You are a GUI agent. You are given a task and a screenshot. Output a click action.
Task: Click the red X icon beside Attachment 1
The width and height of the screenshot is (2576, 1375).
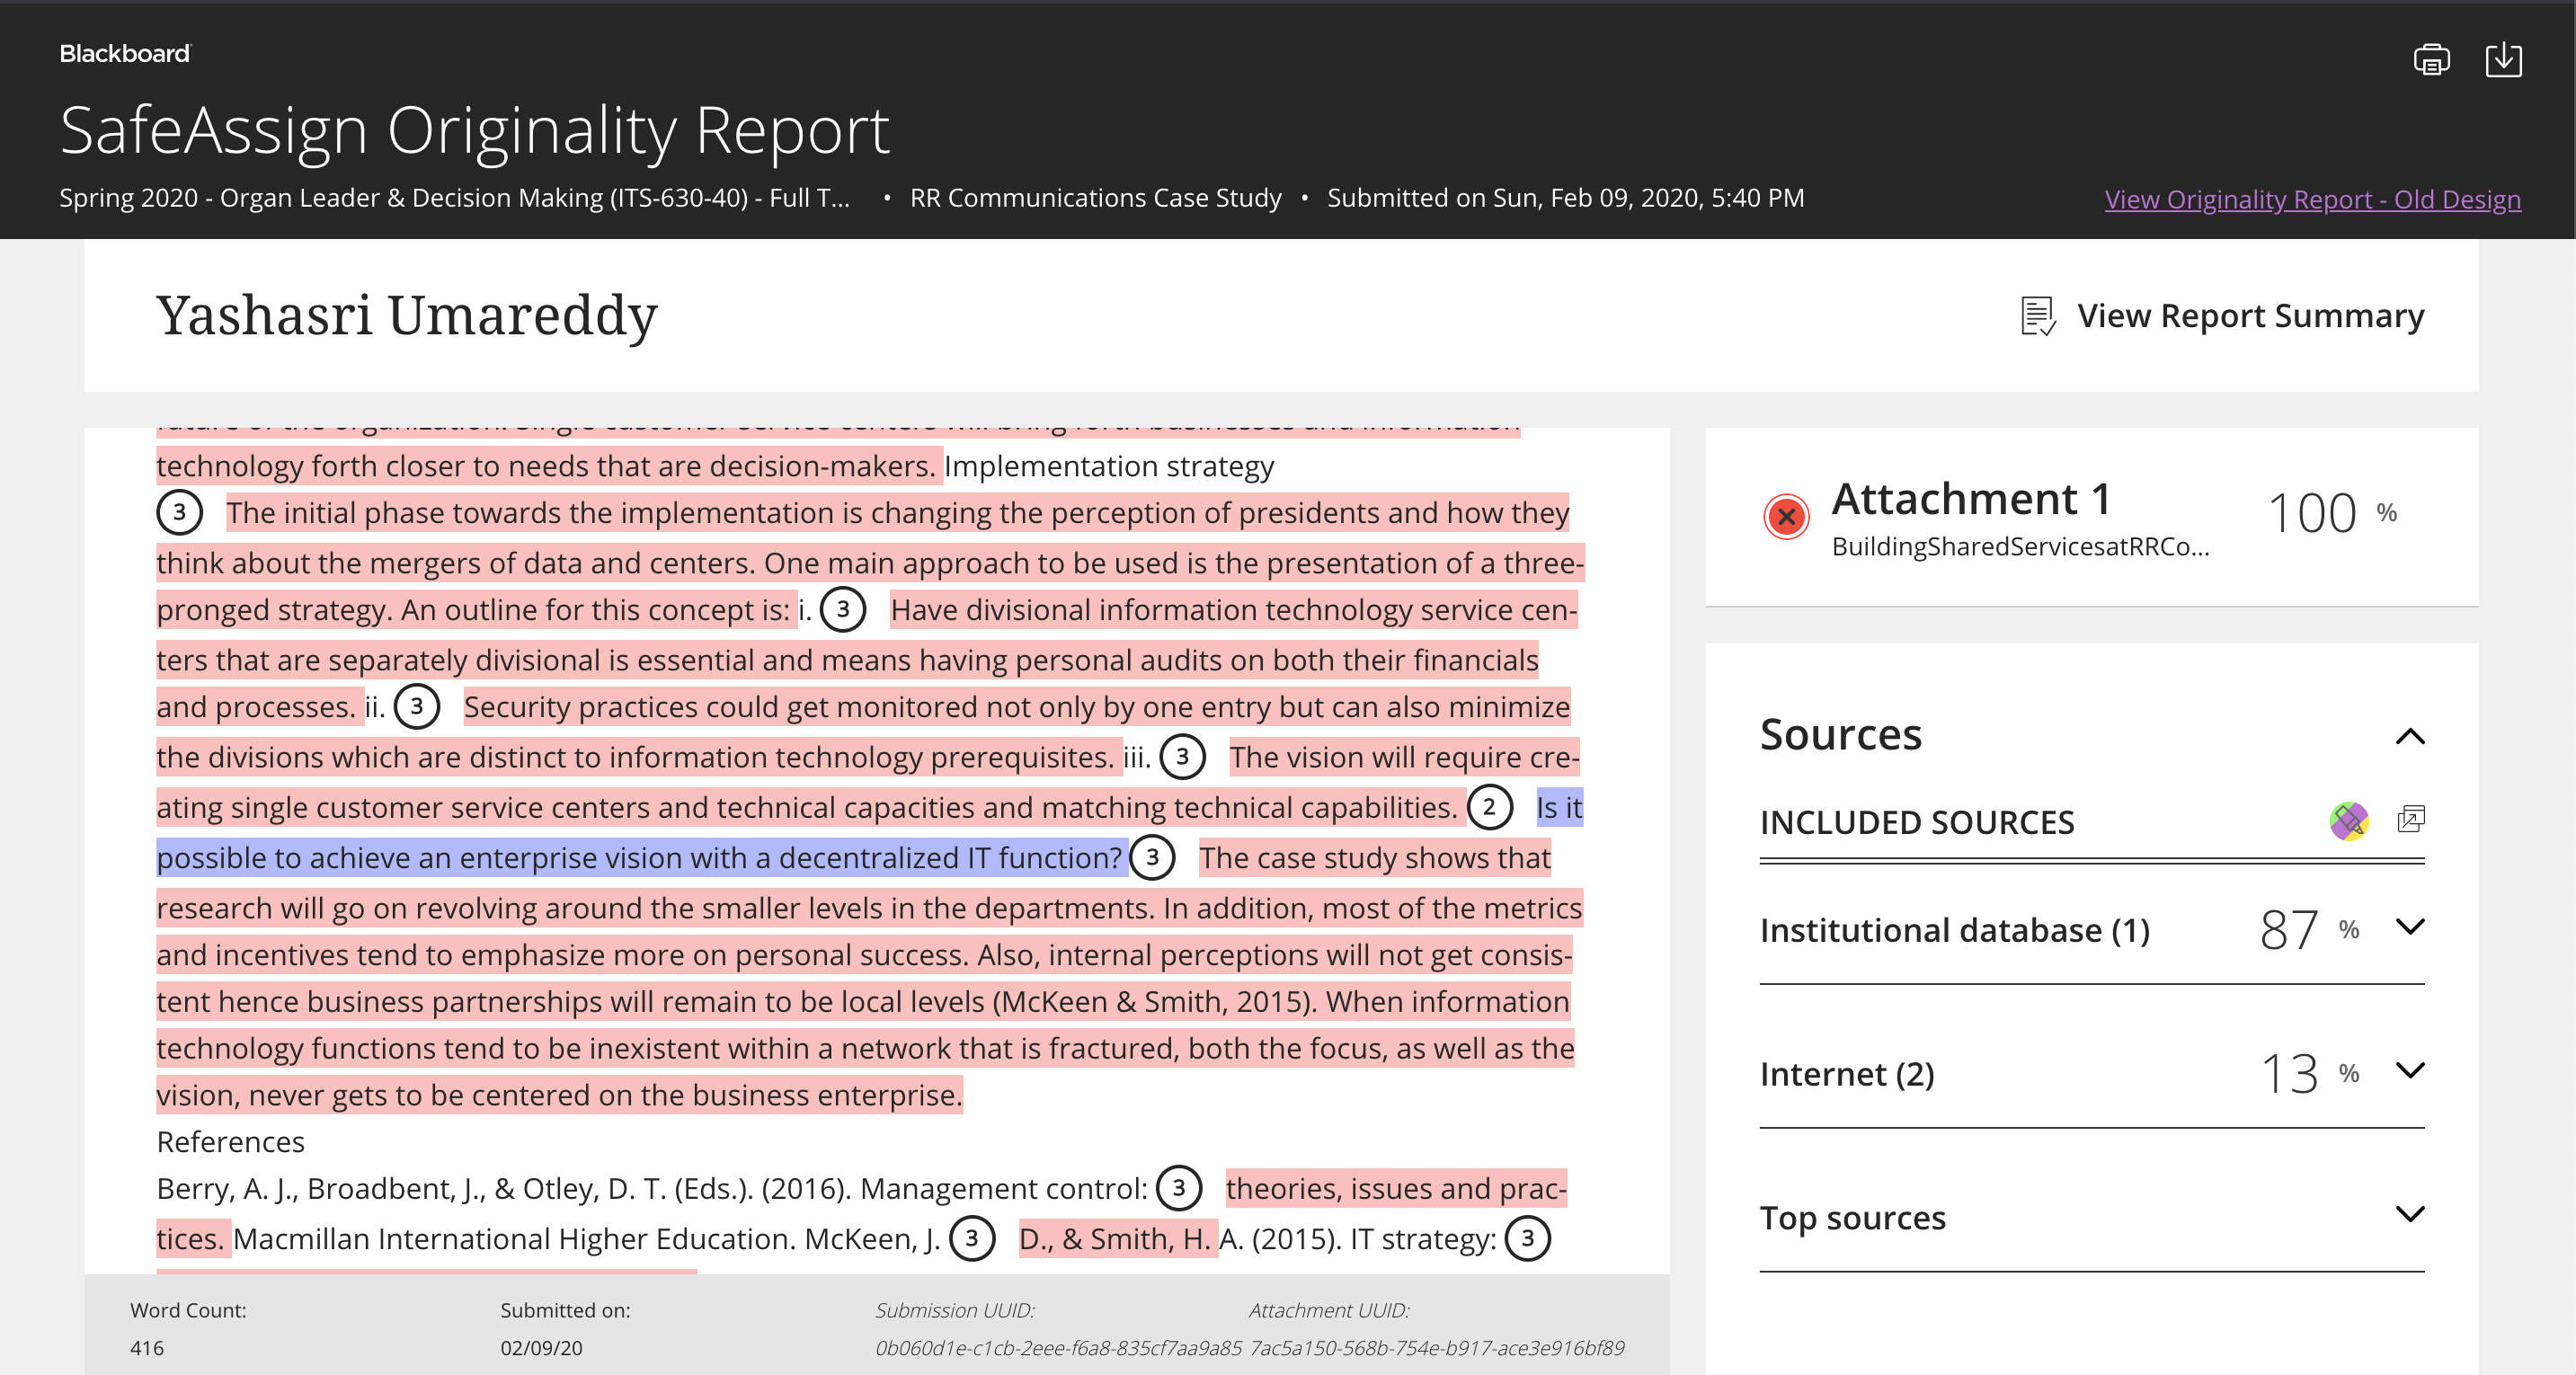[1786, 516]
